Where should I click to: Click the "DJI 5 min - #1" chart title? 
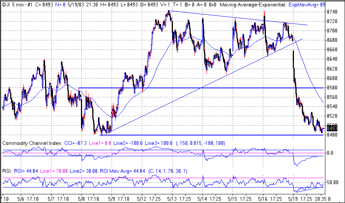tap(17, 5)
